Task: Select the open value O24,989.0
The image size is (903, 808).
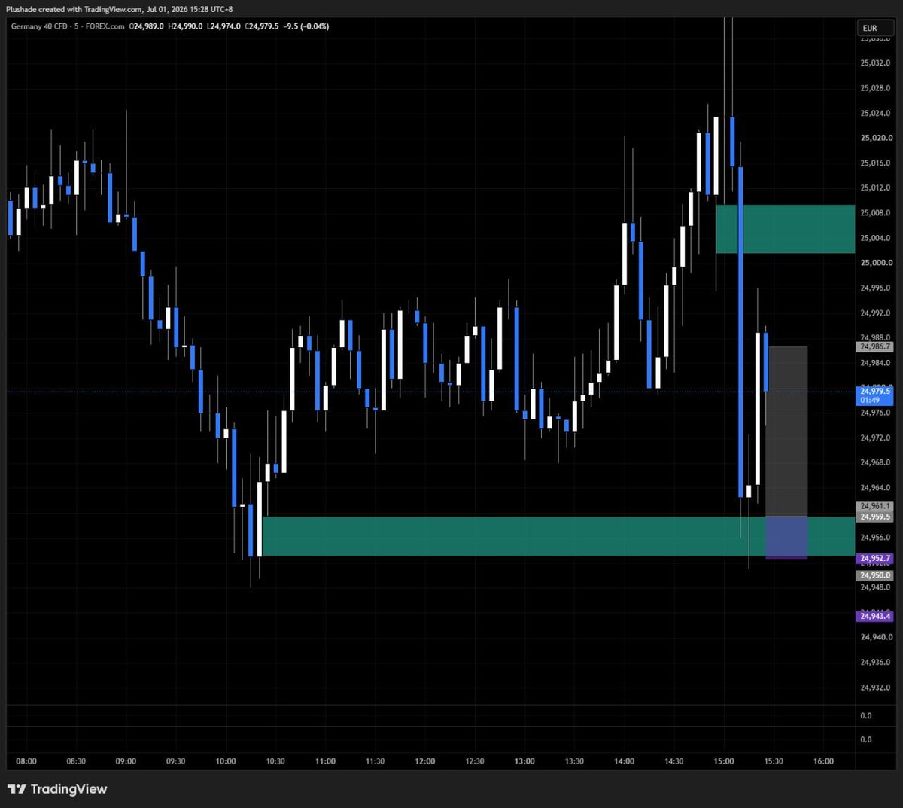Action: coord(147,26)
